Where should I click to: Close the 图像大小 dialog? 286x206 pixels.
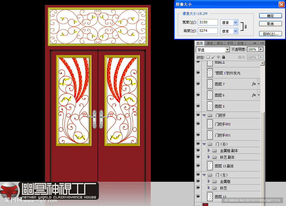[281, 4]
